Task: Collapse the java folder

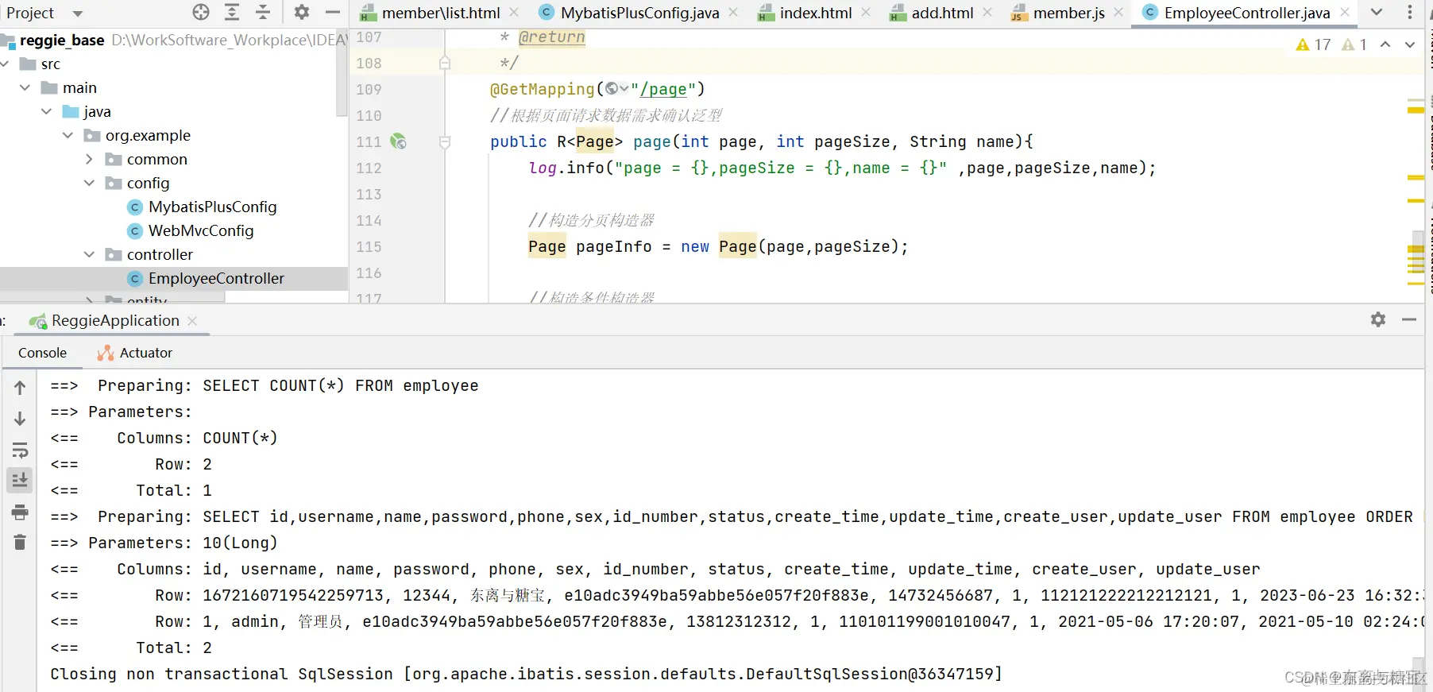Action: point(47,111)
